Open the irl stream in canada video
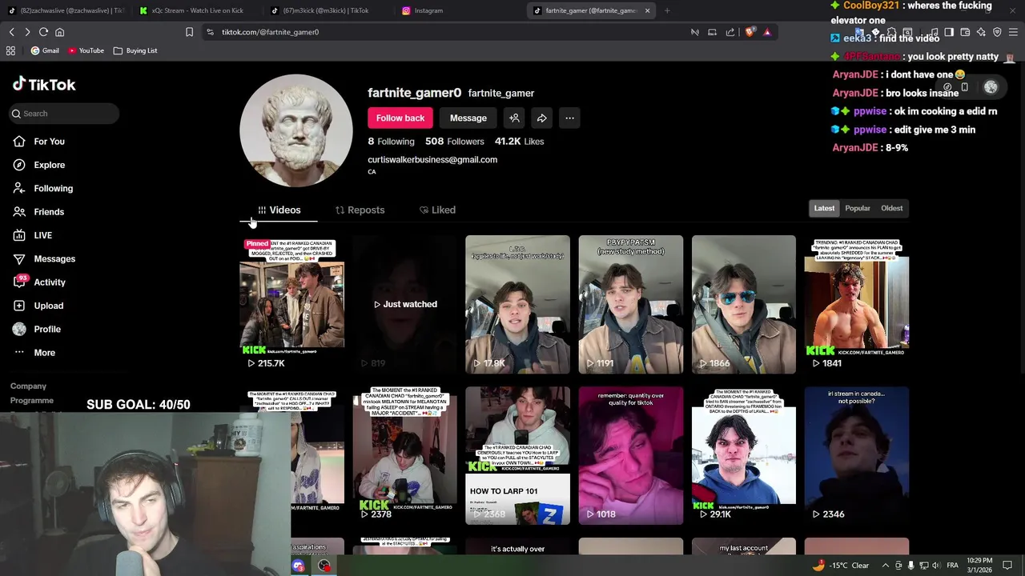Screen dimensions: 1025x576 click(x=856, y=455)
